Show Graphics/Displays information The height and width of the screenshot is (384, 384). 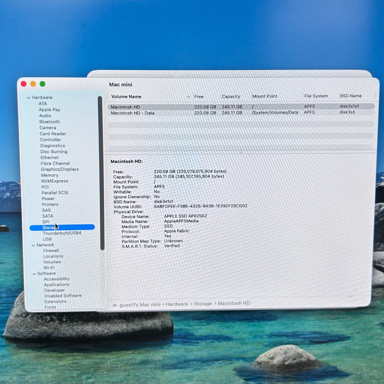[x=60, y=169]
